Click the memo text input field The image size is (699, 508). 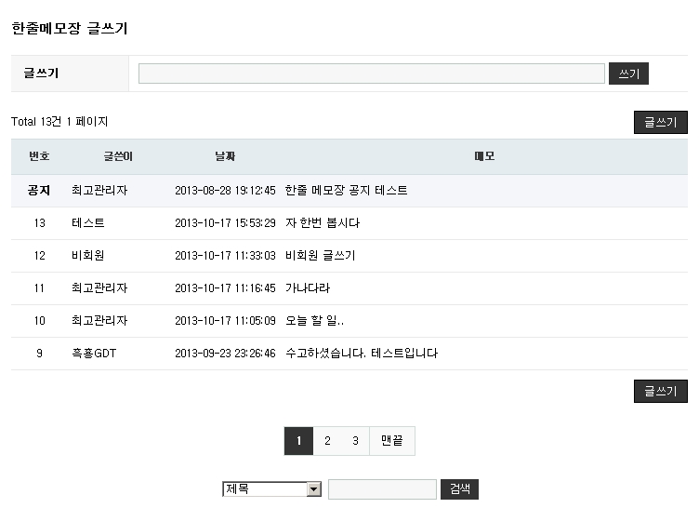tap(371, 74)
